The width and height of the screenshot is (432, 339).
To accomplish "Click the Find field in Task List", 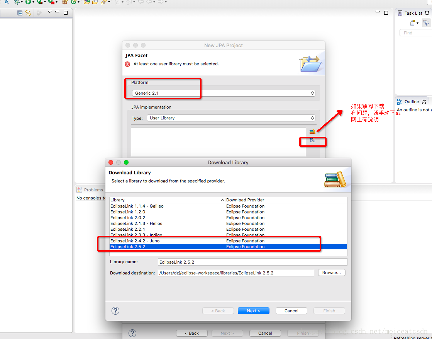I will click(415, 33).
